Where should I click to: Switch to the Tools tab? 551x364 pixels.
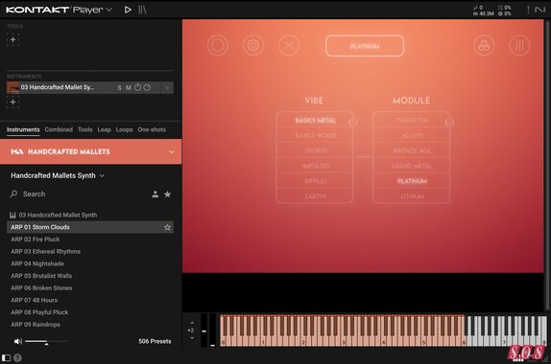[85, 129]
